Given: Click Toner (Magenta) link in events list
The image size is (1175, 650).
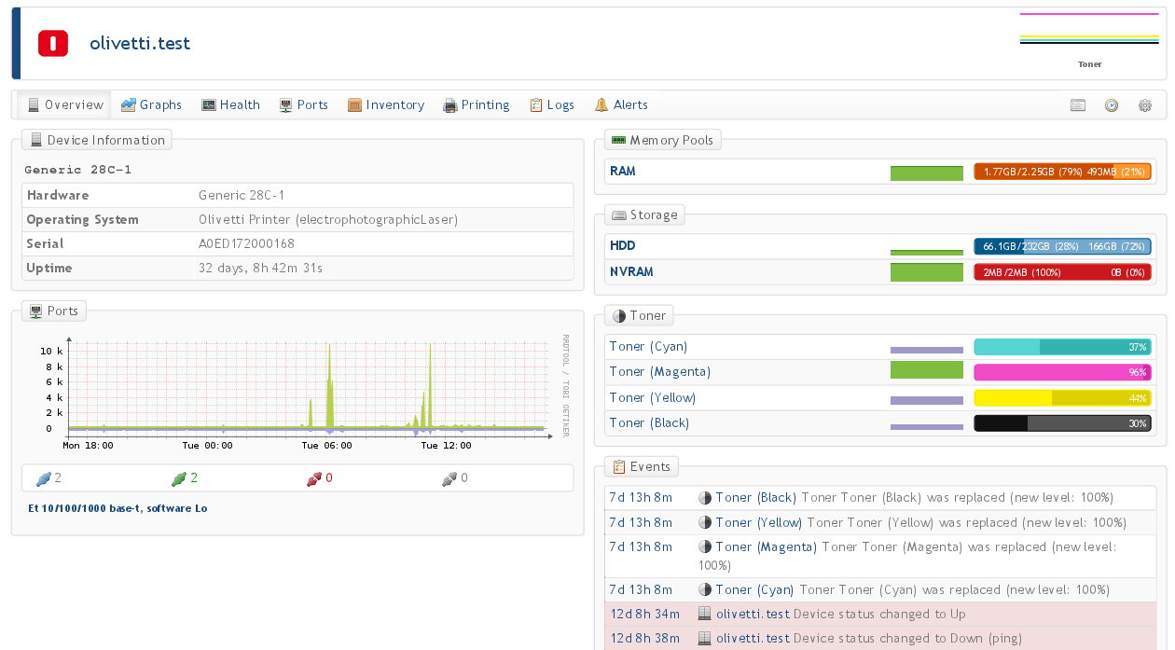Looking at the screenshot, I should (767, 547).
